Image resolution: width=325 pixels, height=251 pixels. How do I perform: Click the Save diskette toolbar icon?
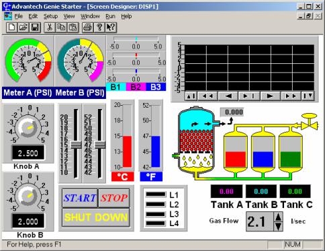[35, 28]
